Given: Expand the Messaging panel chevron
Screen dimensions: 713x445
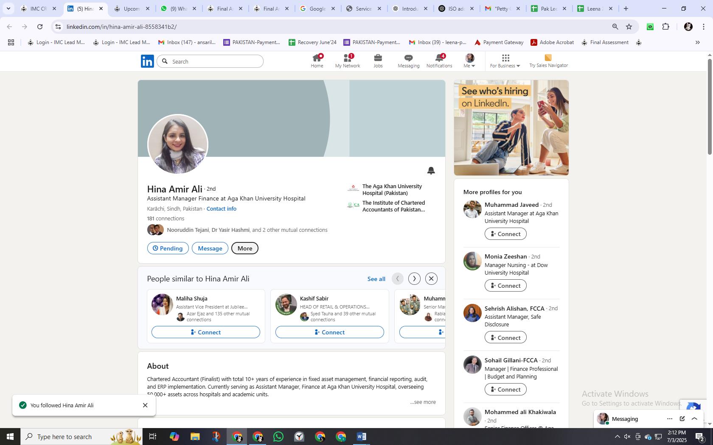Looking at the screenshot, I should (694, 419).
